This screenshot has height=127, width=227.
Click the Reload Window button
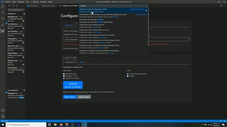pyautogui.click(x=70, y=97)
